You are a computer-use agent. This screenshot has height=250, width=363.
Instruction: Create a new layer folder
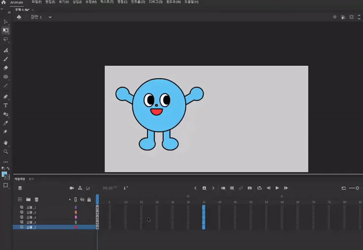(x=28, y=199)
